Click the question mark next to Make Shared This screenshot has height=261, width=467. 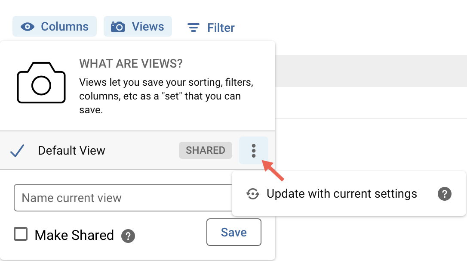(x=128, y=236)
